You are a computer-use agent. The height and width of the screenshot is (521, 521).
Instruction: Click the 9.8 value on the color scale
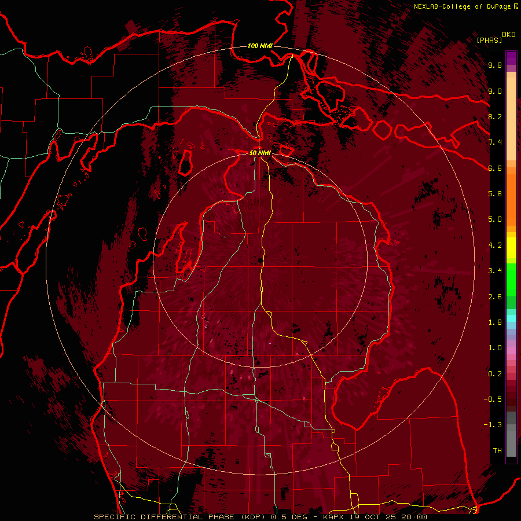495,65
